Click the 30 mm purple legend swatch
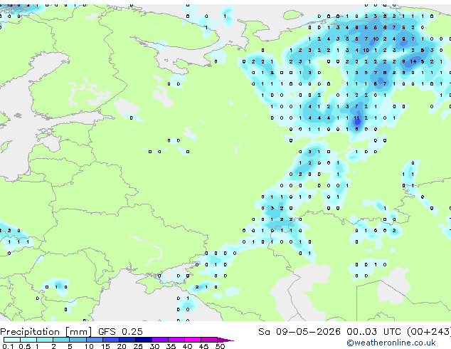The image size is (451, 349). pos(160,340)
